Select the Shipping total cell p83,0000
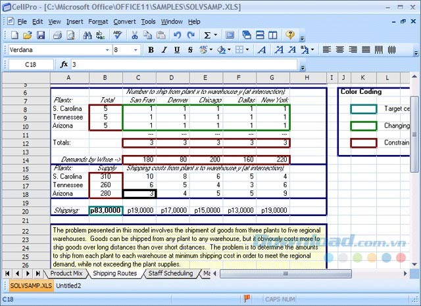This screenshot has width=421, height=306. [x=105, y=210]
